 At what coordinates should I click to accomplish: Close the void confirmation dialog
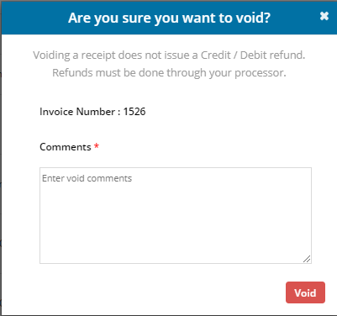(x=324, y=16)
